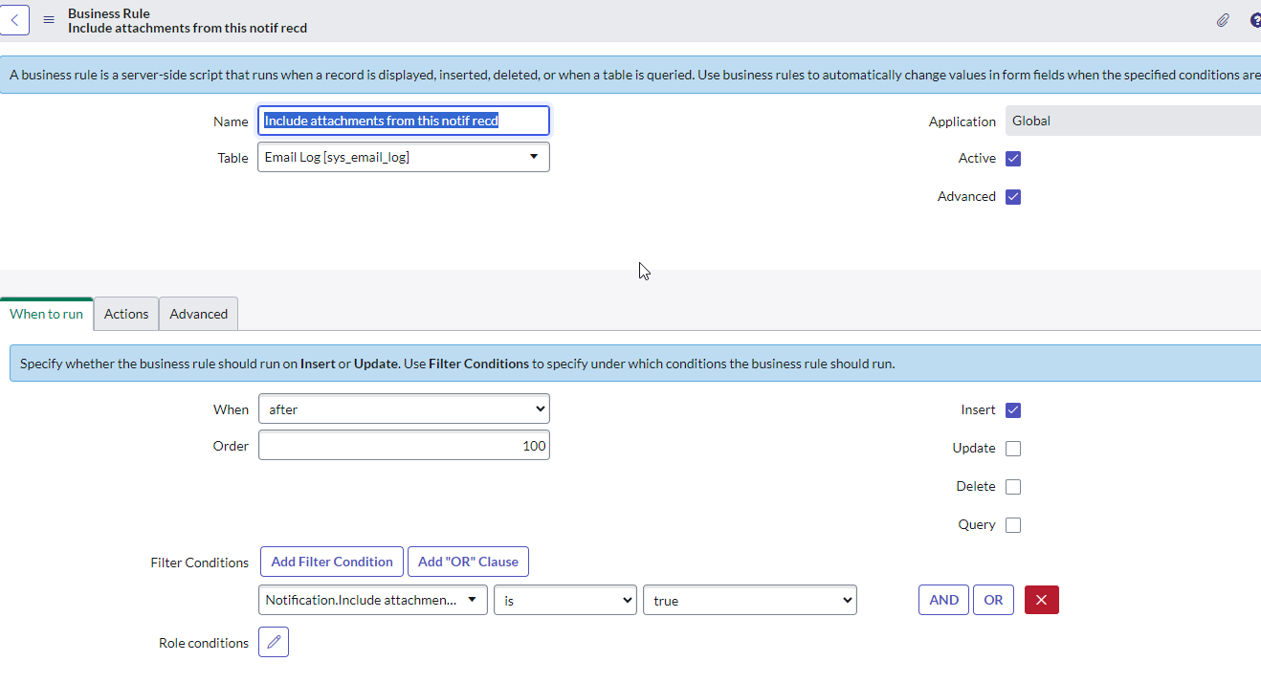
Task: Open the hamburger context menu icon
Action: pyautogui.click(x=49, y=20)
